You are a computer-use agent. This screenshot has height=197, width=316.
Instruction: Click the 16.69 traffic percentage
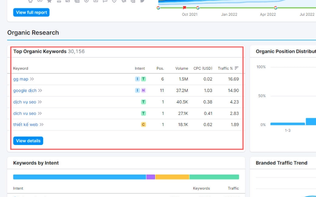click(x=233, y=79)
